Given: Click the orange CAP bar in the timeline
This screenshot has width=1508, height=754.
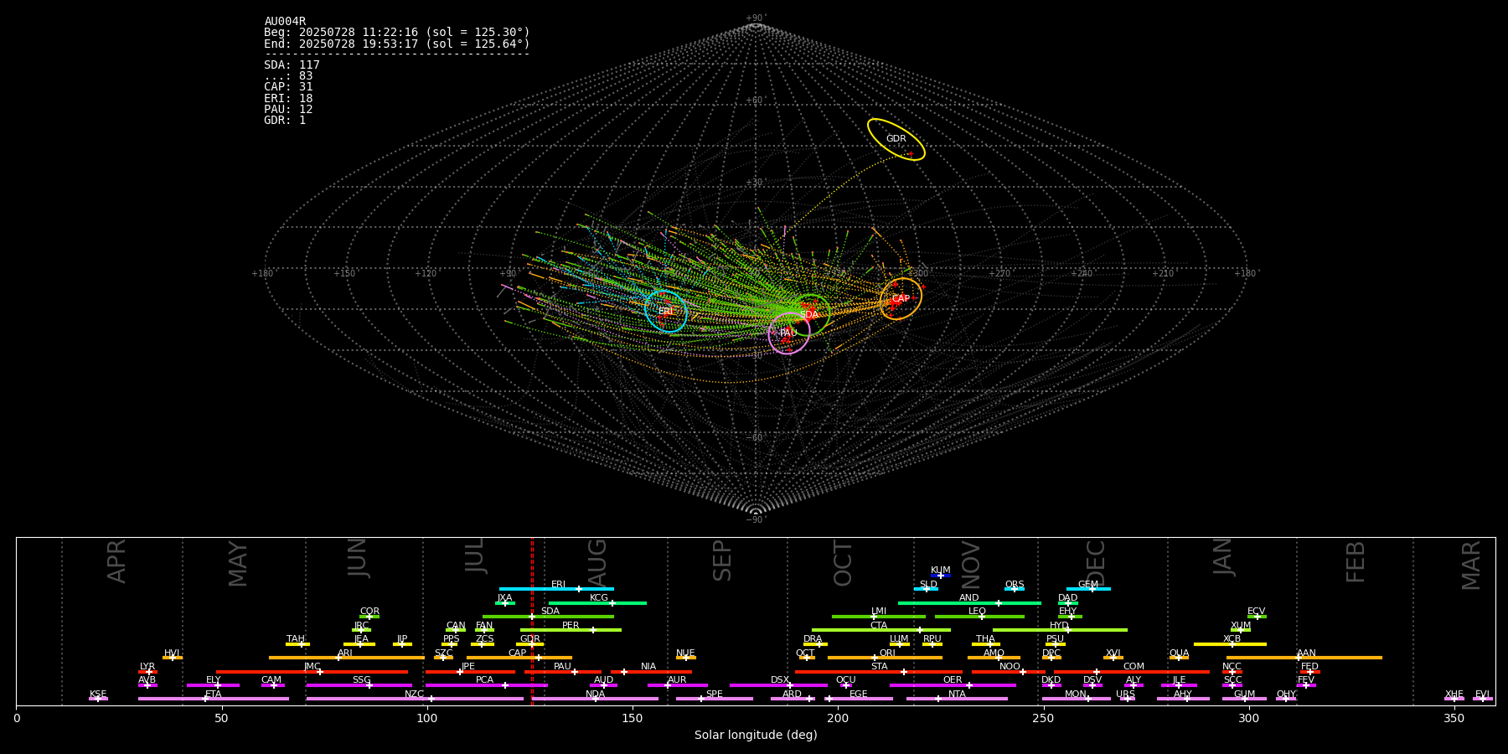Looking at the screenshot, I should [x=519, y=658].
